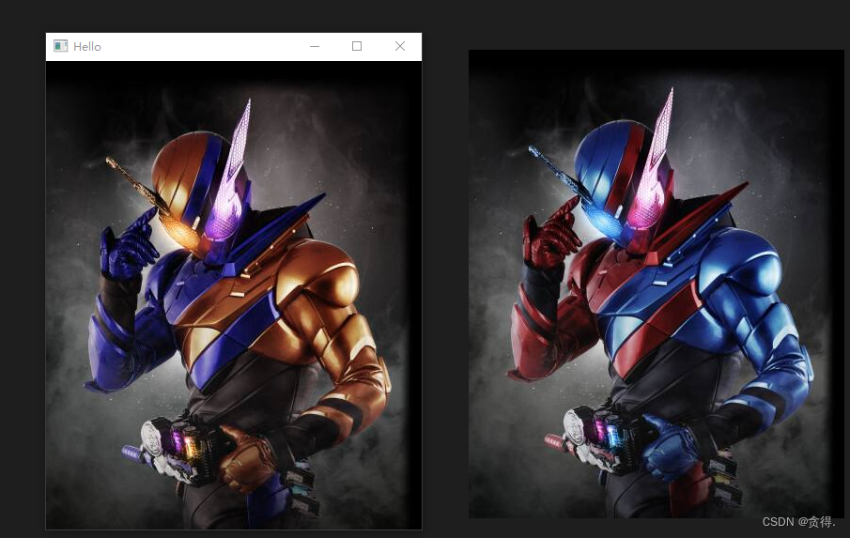Click the orange-blue image inside Hello window
The image size is (850, 538).
tap(234, 295)
